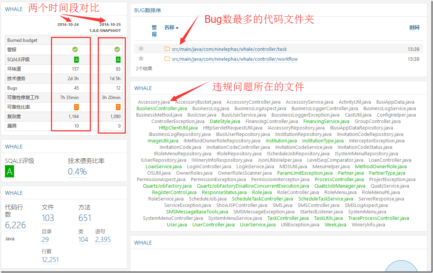Click BUG数排序 widget title

point(148,10)
